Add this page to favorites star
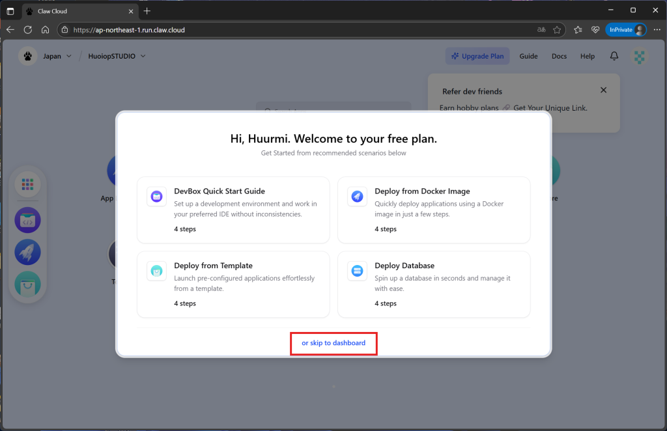The image size is (667, 431). click(557, 30)
